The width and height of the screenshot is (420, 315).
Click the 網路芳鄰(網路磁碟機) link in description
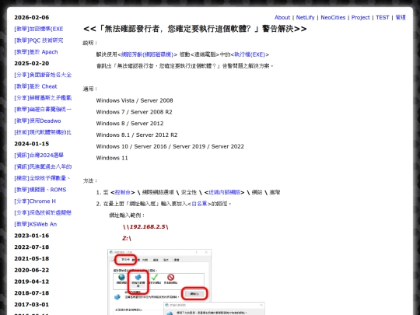click(x=147, y=54)
